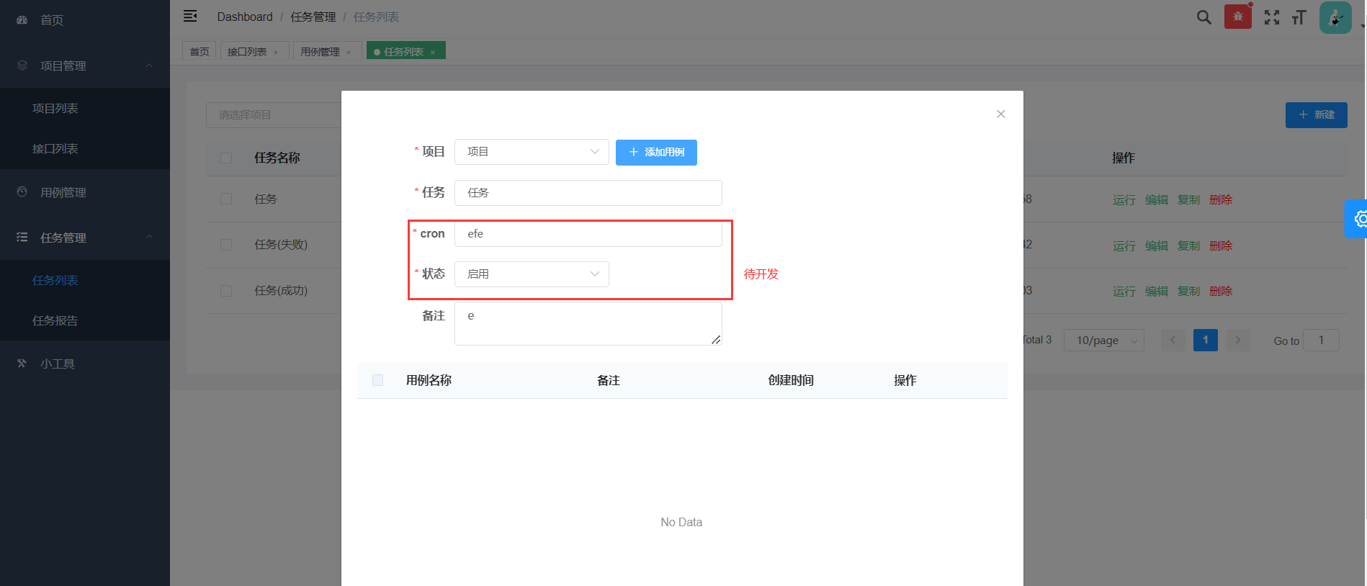
Task: Check the row checkbox for 任务(失败)
Action: 226,245
